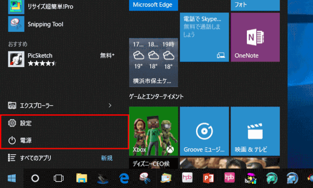The image size is (313, 188).
Task: Click the white hpb taskbar icon
Action: tap(187, 178)
